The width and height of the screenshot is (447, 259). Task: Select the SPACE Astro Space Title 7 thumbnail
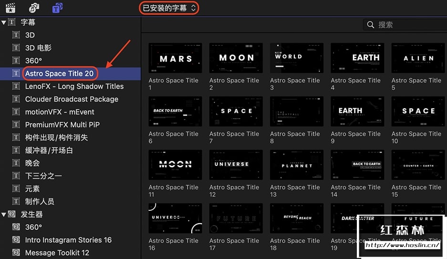pos(236,112)
